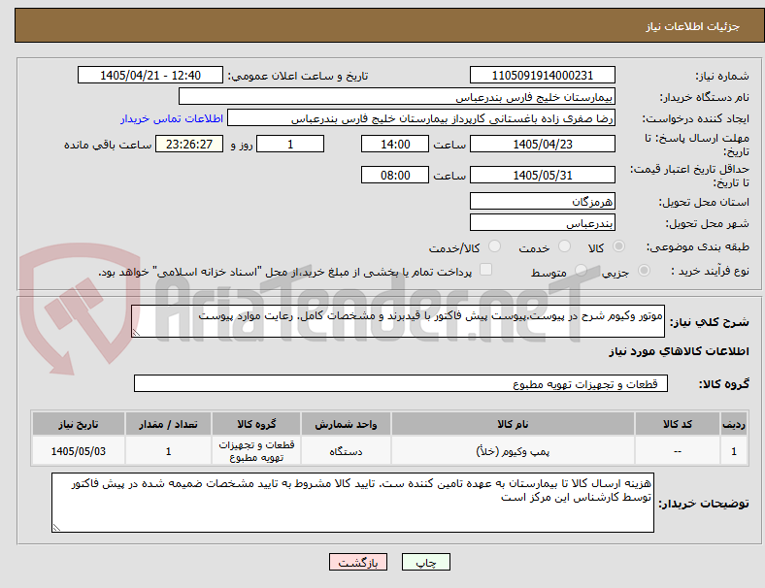Click the general need description text area

click(x=398, y=321)
